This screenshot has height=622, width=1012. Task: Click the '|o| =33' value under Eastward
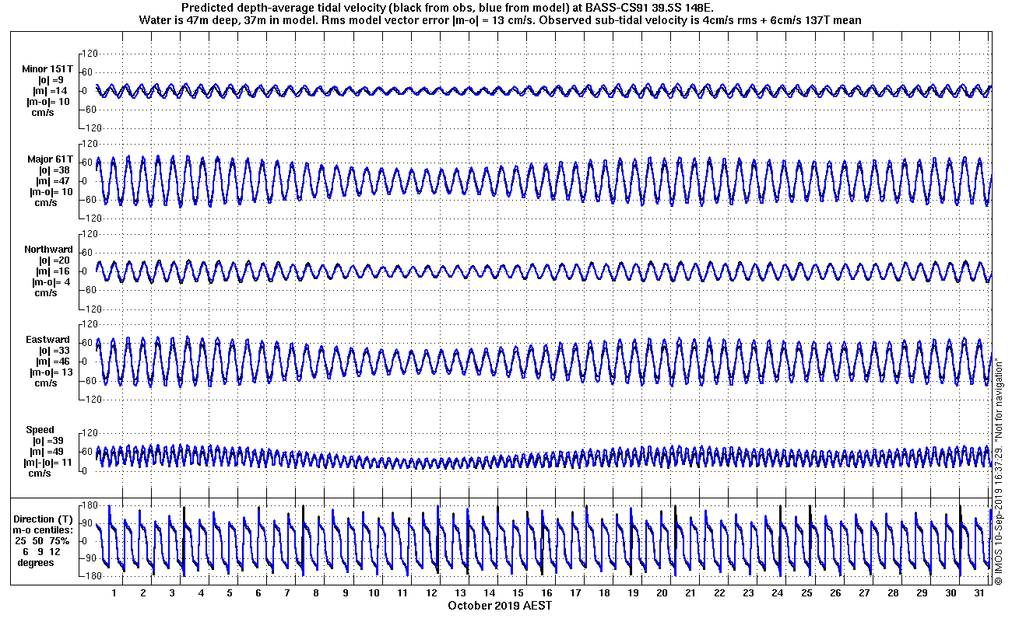click(53, 351)
